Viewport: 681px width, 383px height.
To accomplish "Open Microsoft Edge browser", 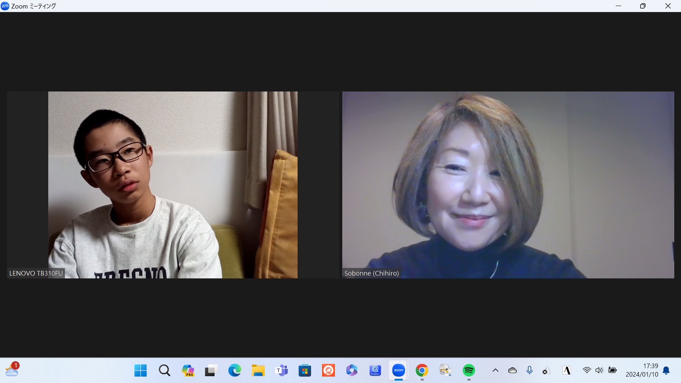I will (235, 371).
